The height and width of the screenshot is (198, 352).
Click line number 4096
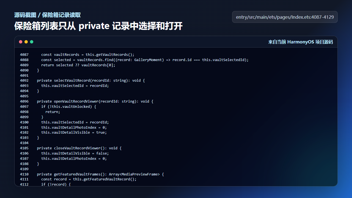click(24, 101)
